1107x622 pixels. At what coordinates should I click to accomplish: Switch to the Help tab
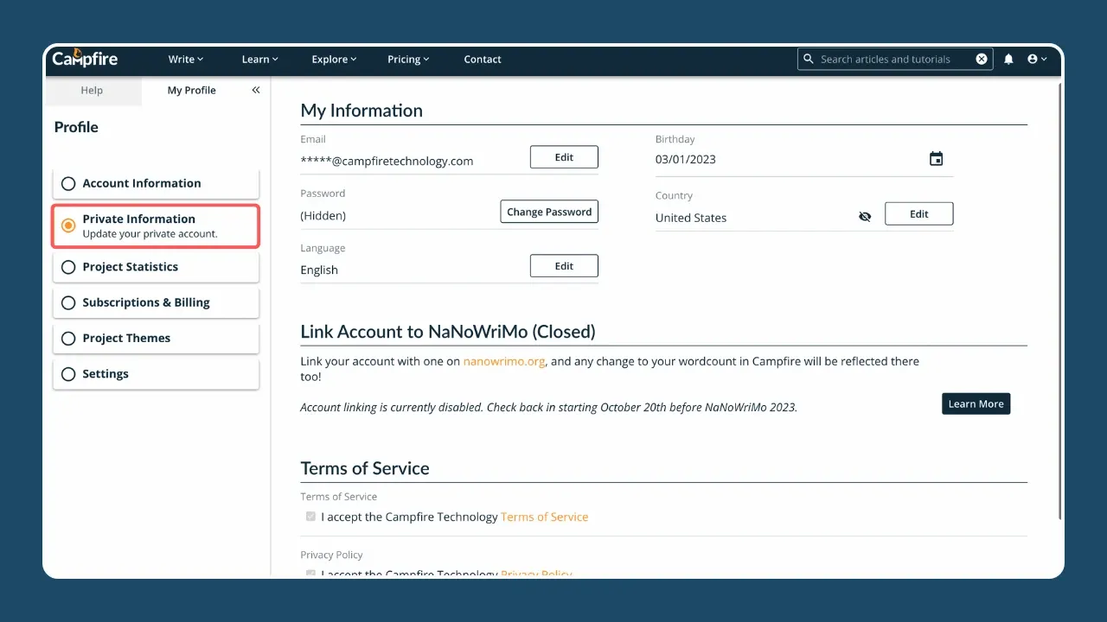pyautogui.click(x=92, y=89)
